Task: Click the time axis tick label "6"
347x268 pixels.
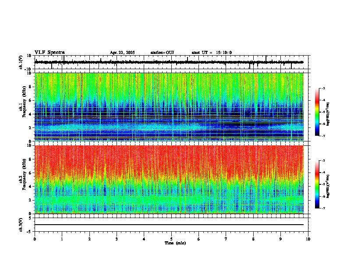Action: tap(199, 239)
